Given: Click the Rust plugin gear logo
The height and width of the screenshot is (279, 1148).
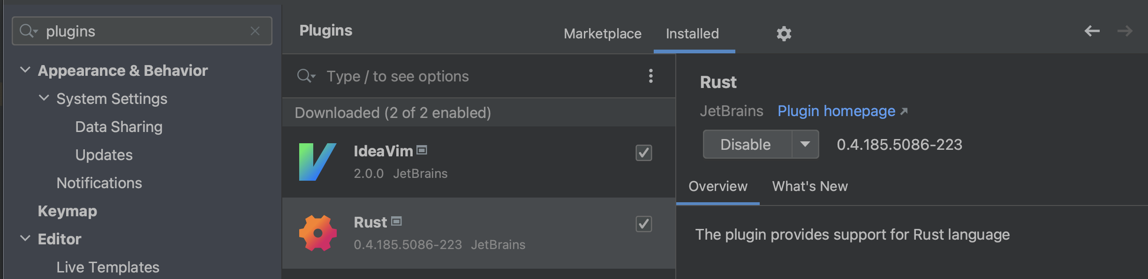Looking at the screenshot, I should click(x=318, y=233).
